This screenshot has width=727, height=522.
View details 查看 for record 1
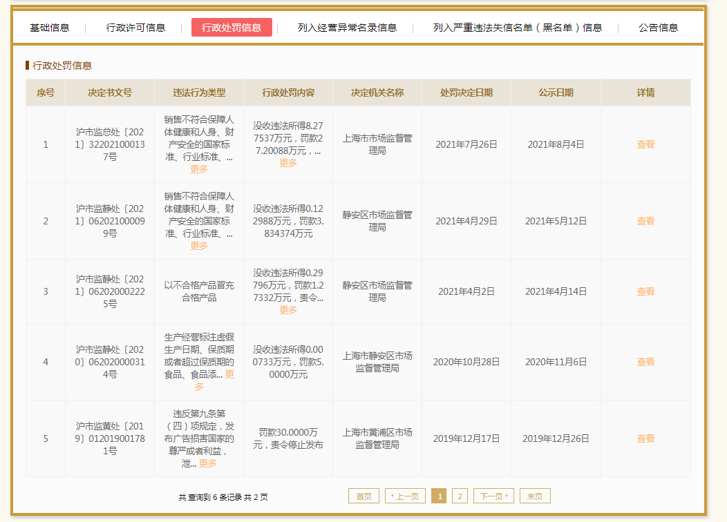645,144
